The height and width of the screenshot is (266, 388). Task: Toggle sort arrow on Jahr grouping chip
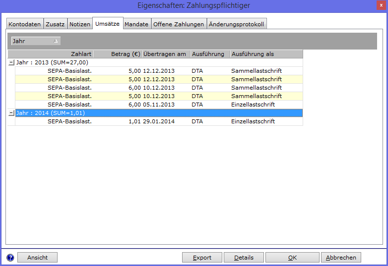56,41
